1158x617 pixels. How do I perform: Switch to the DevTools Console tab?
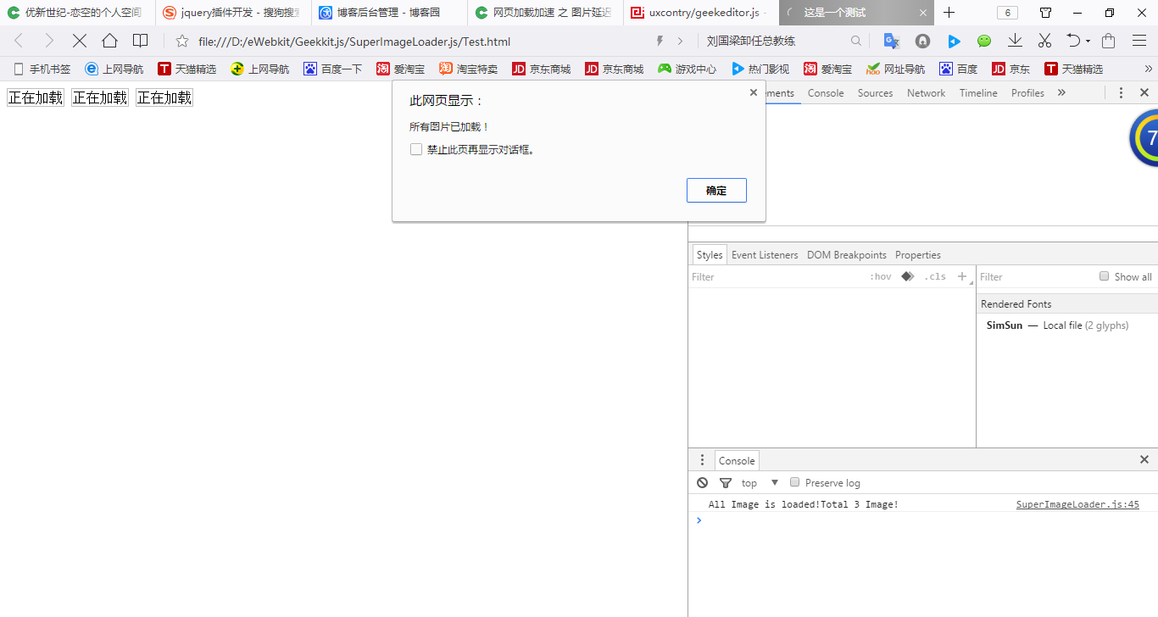tap(826, 93)
